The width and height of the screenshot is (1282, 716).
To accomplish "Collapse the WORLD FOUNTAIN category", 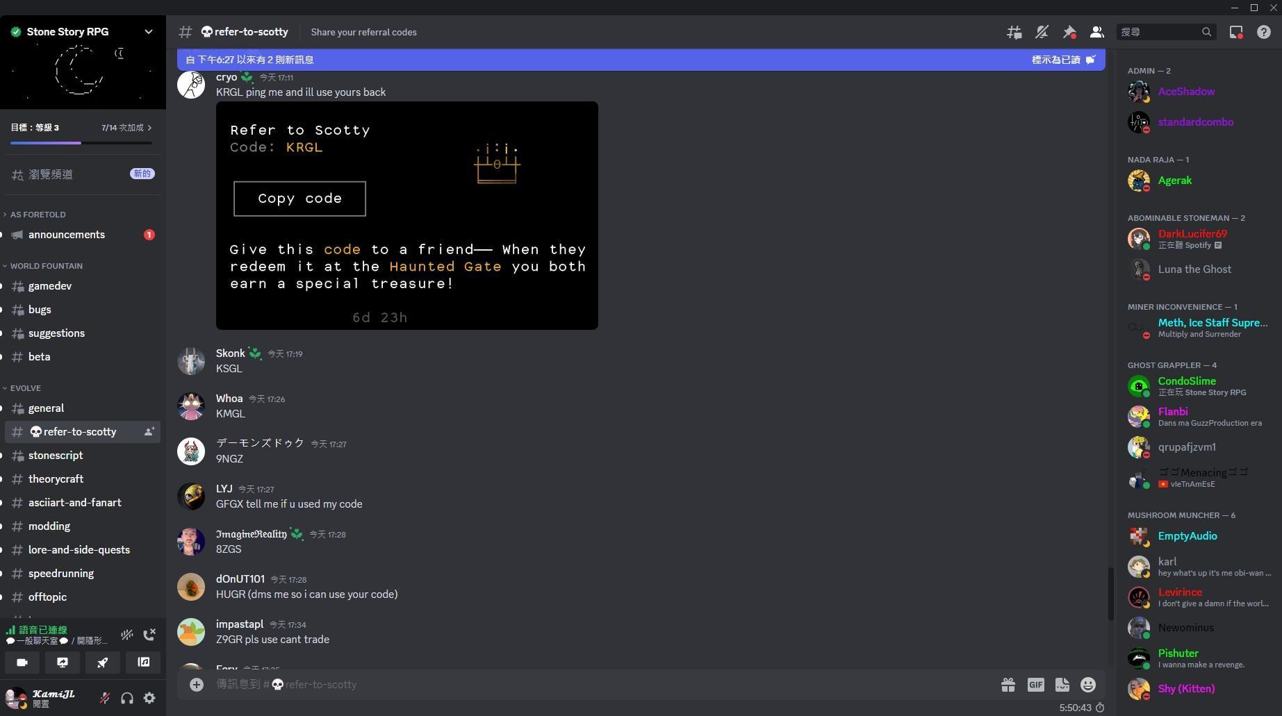I will coord(46,266).
